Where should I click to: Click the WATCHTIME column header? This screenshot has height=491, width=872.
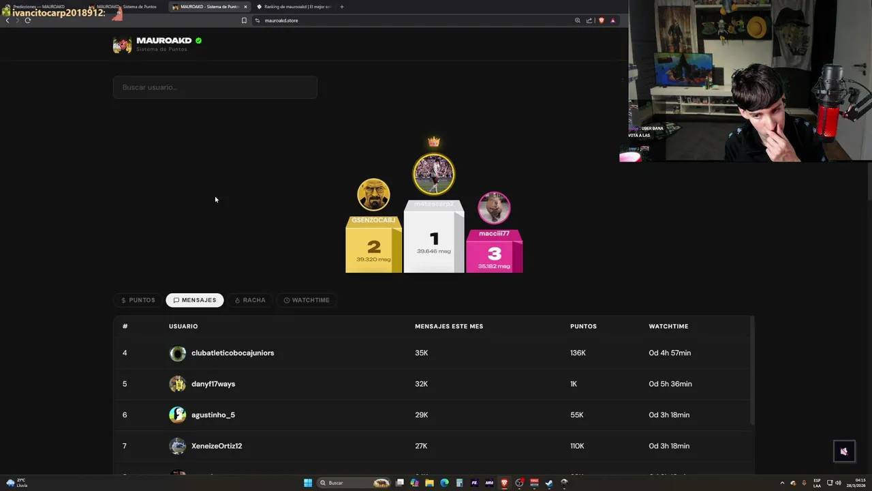(668, 326)
